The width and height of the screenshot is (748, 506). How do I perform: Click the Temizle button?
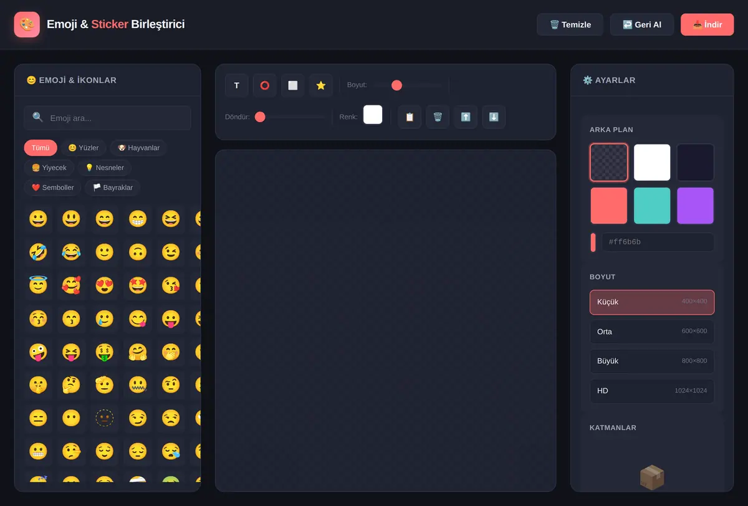point(570,24)
